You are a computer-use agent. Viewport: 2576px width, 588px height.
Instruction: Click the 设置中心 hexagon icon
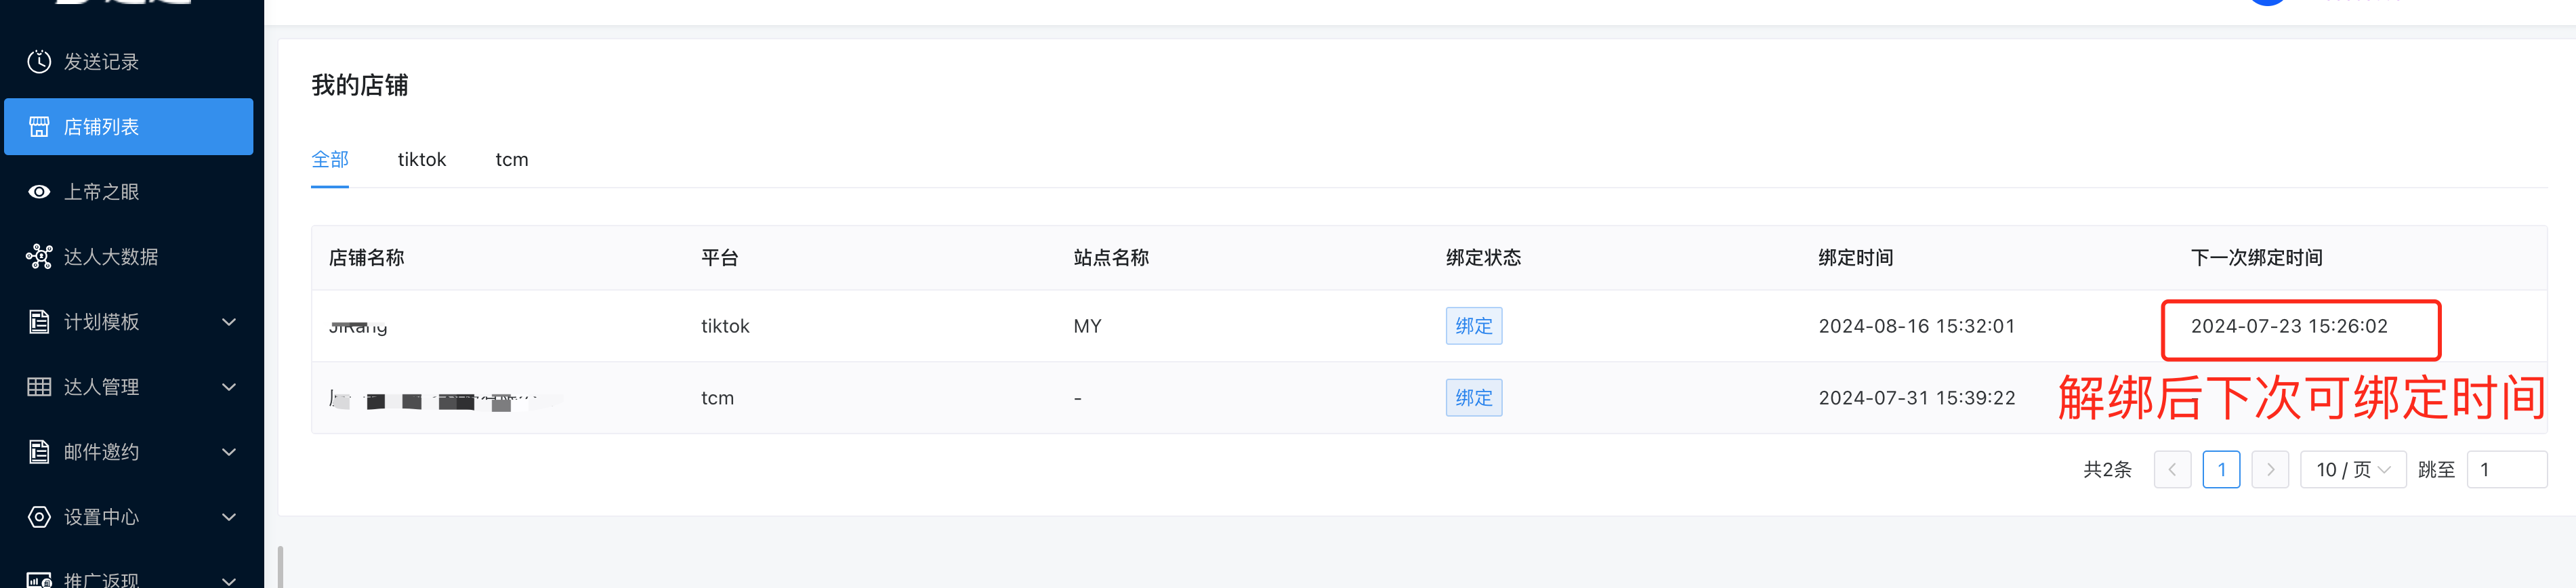pos(39,517)
